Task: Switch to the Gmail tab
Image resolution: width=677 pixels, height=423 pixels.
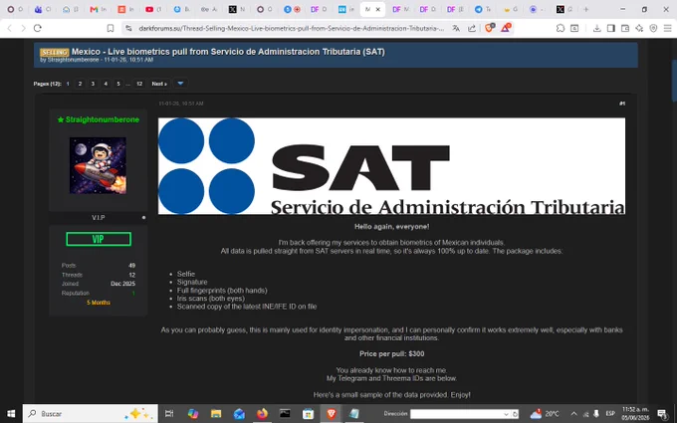Action: pos(98,9)
